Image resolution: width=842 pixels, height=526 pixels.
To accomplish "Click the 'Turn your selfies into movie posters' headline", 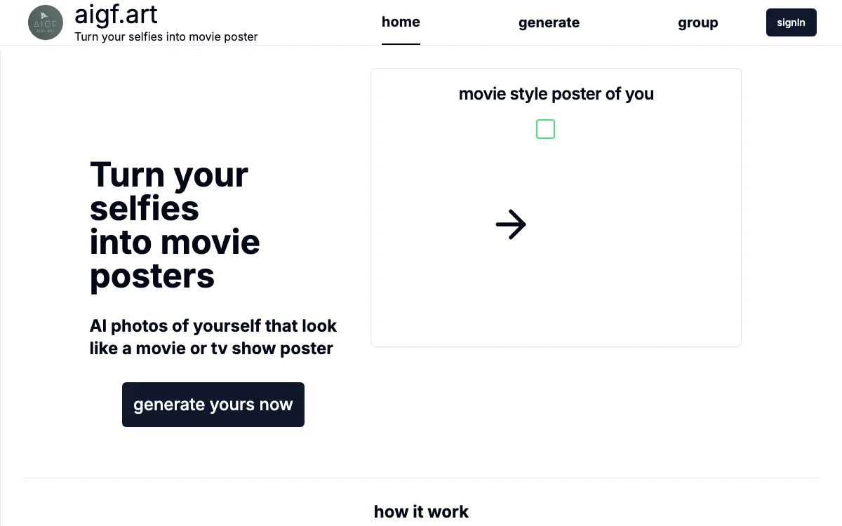I will pos(175,225).
